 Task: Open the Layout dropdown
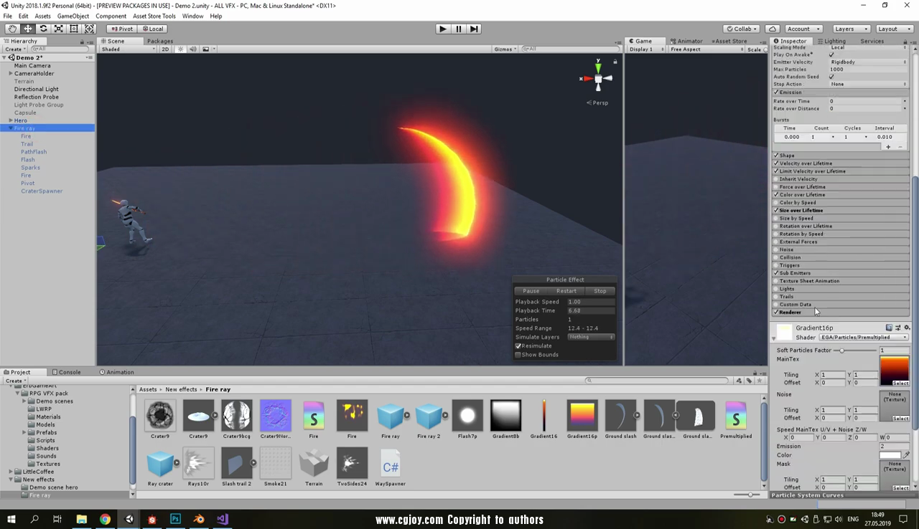[893, 29]
